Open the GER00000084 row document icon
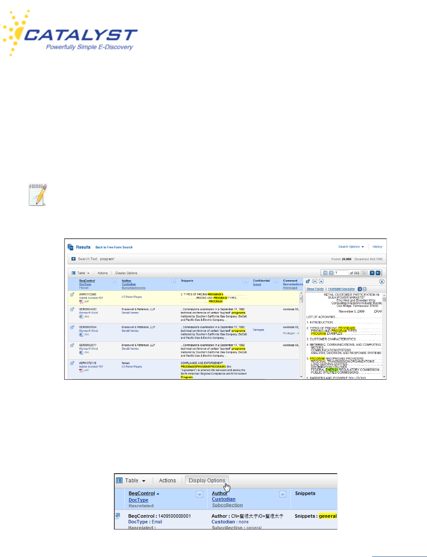 pyautogui.click(x=72, y=327)
